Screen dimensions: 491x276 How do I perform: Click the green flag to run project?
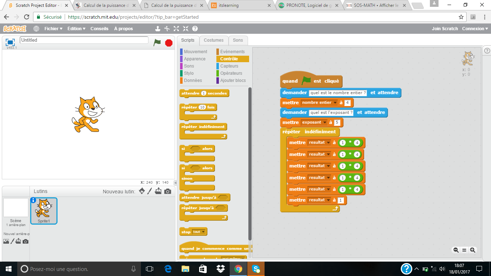157,42
